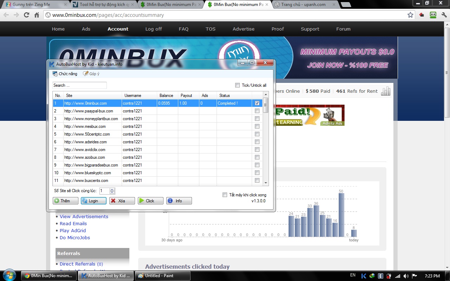This screenshot has width=450, height=281.
Task: Sort the list by the Site column
Action: click(93, 96)
